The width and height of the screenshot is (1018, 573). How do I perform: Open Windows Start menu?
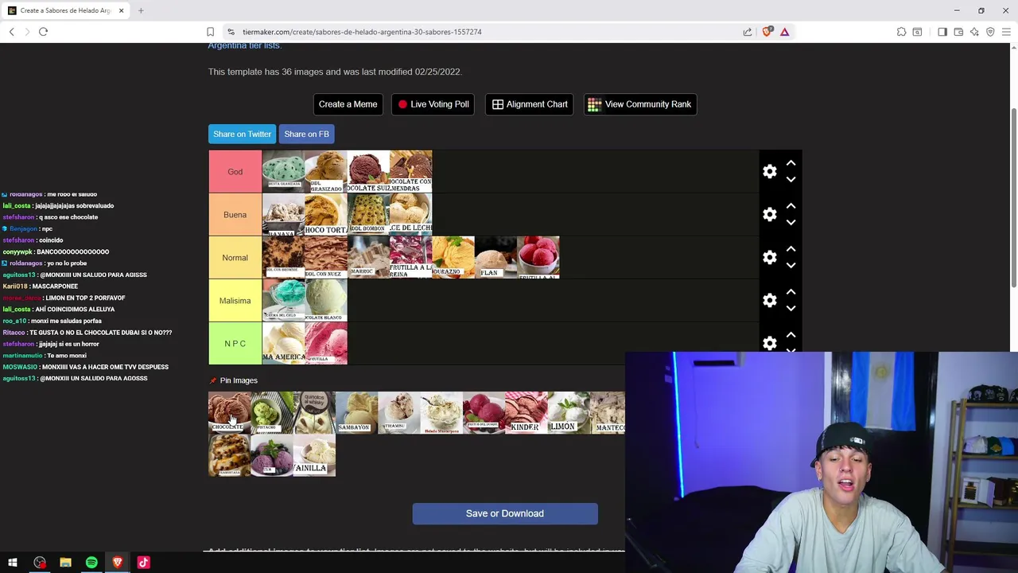(13, 563)
